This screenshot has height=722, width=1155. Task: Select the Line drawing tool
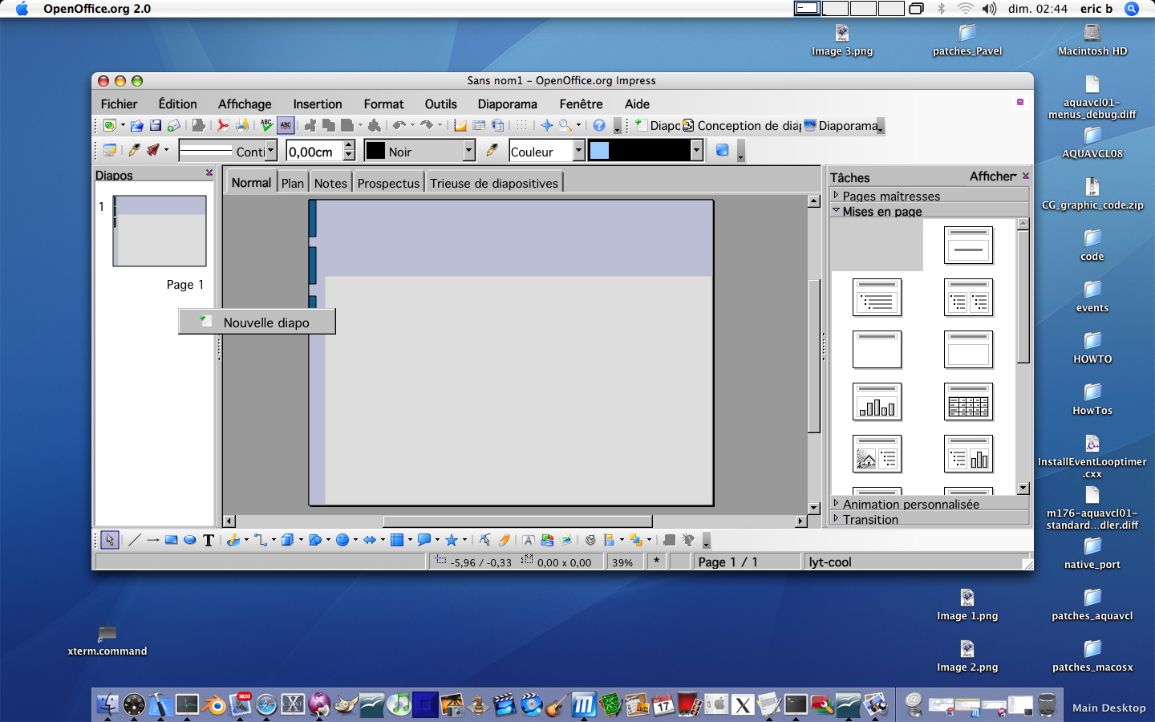coord(134,540)
